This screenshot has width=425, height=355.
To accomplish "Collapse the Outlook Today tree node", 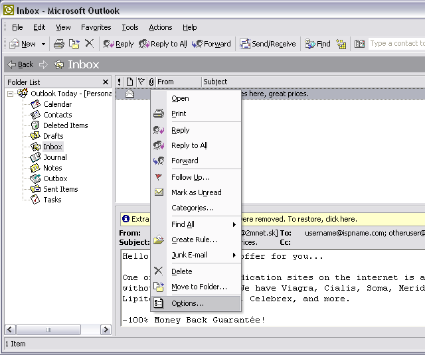I will point(11,94).
